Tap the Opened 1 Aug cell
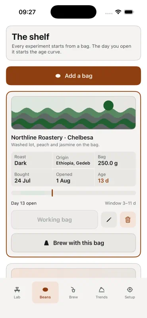Screen dimensions: 147x318 click(73, 178)
